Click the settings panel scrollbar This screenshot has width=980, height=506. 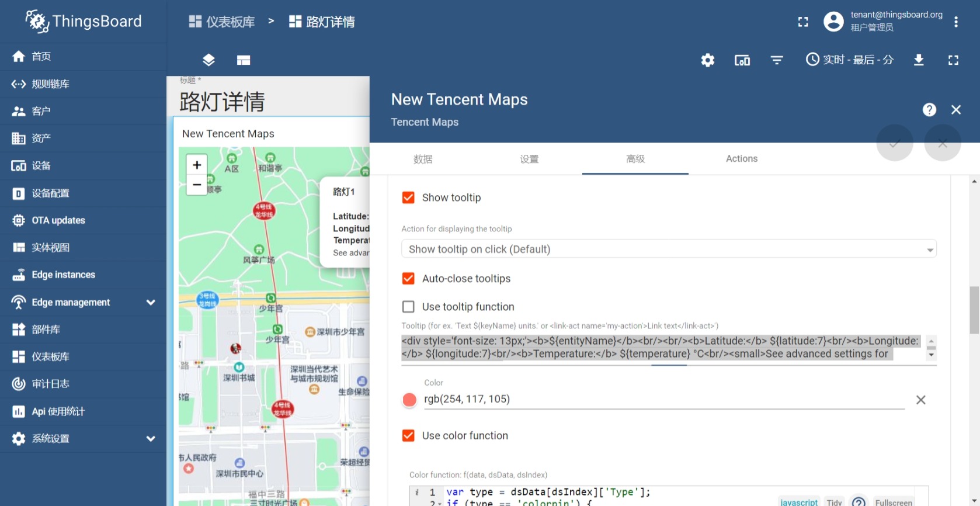[x=974, y=310]
